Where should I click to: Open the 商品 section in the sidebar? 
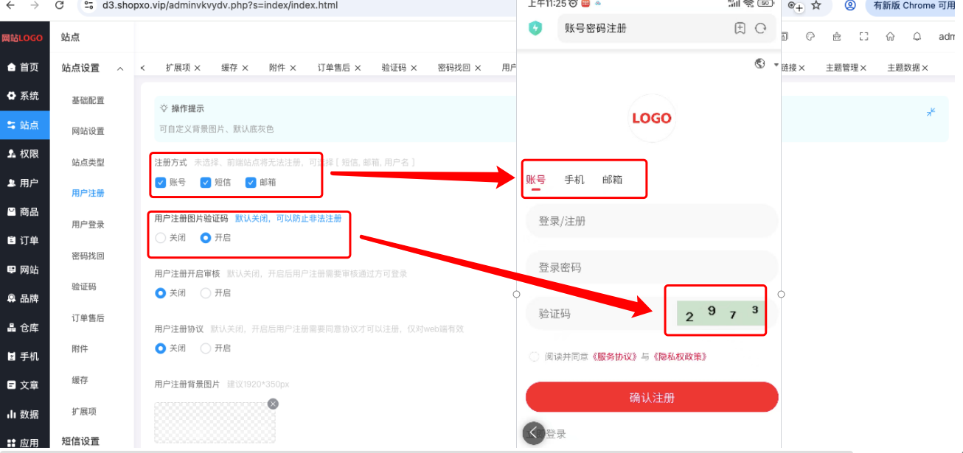point(24,211)
